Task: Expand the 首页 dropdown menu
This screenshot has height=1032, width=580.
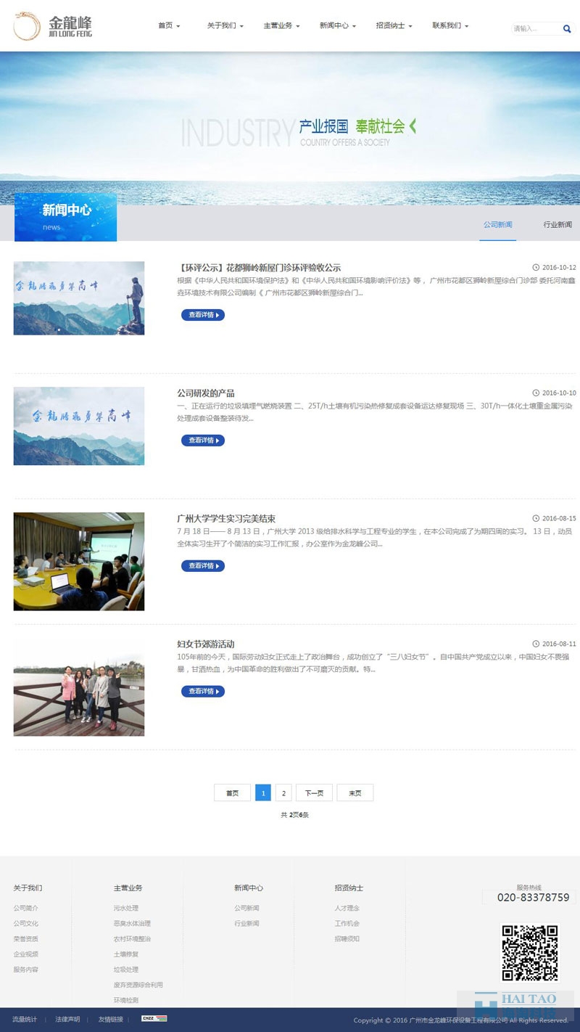Action: point(169,25)
